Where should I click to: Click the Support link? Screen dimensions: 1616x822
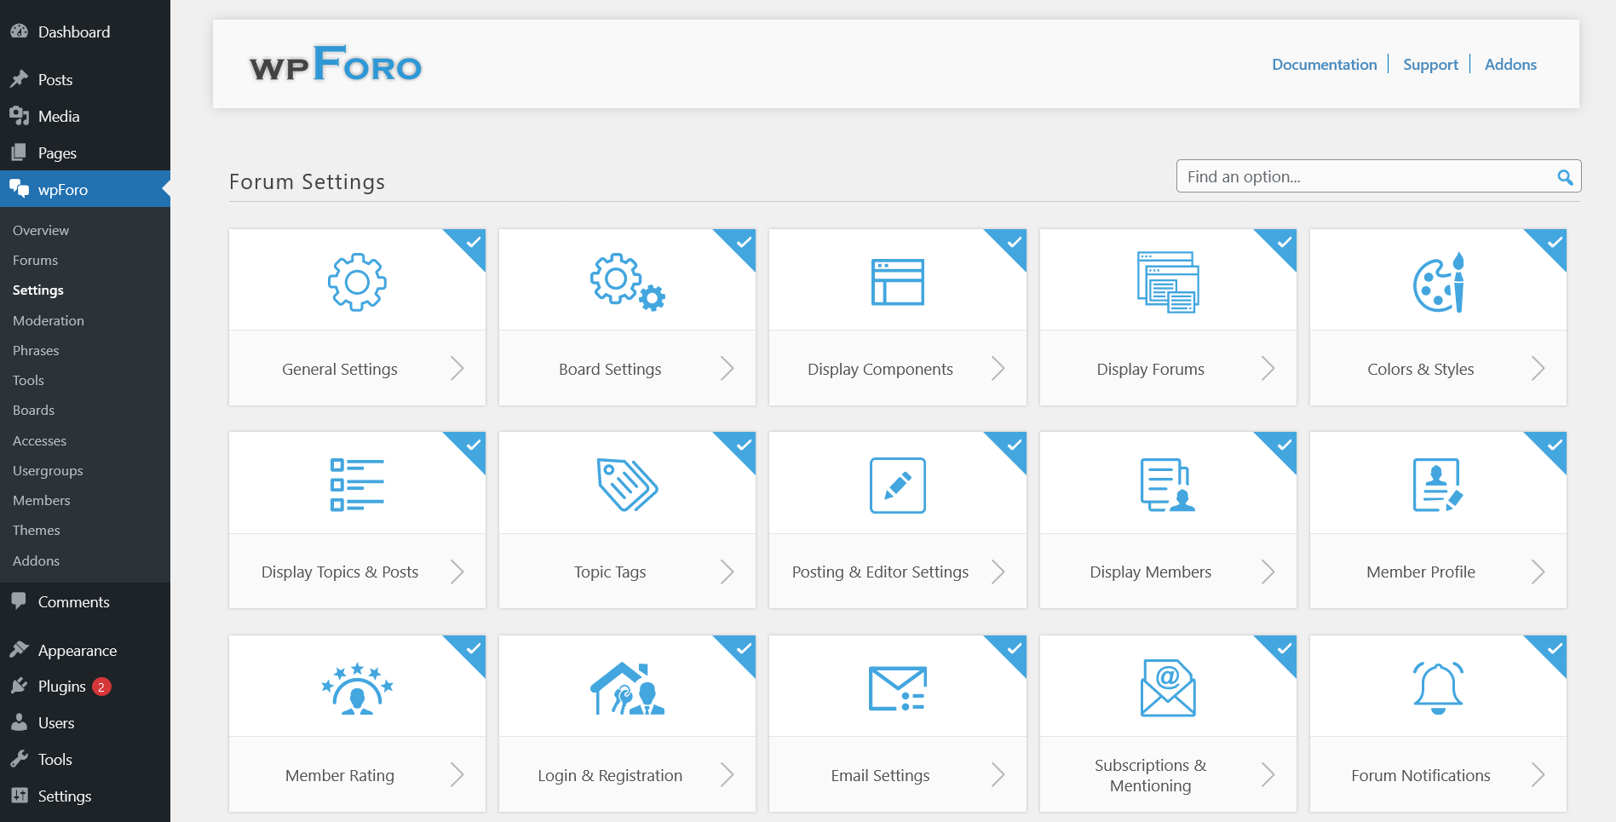[x=1429, y=64]
